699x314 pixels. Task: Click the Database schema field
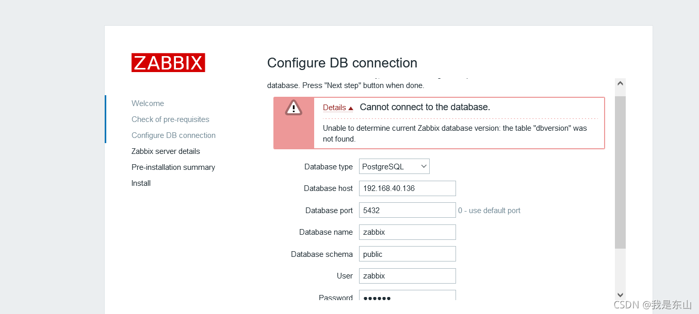[x=408, y=254]
